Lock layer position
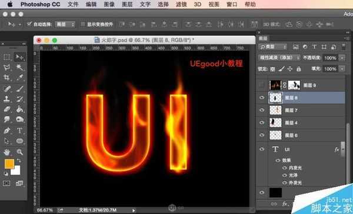Viewport: 353px width, 214px height. pyautogui.click(x=290, y=69)
